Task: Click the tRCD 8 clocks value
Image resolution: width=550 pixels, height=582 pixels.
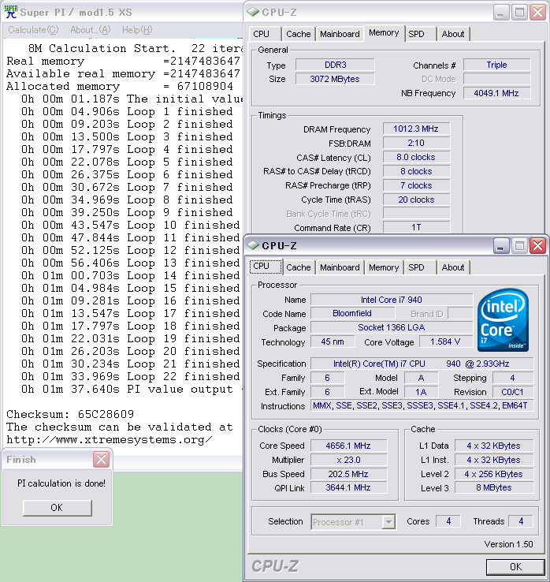Action: (416, 171)
